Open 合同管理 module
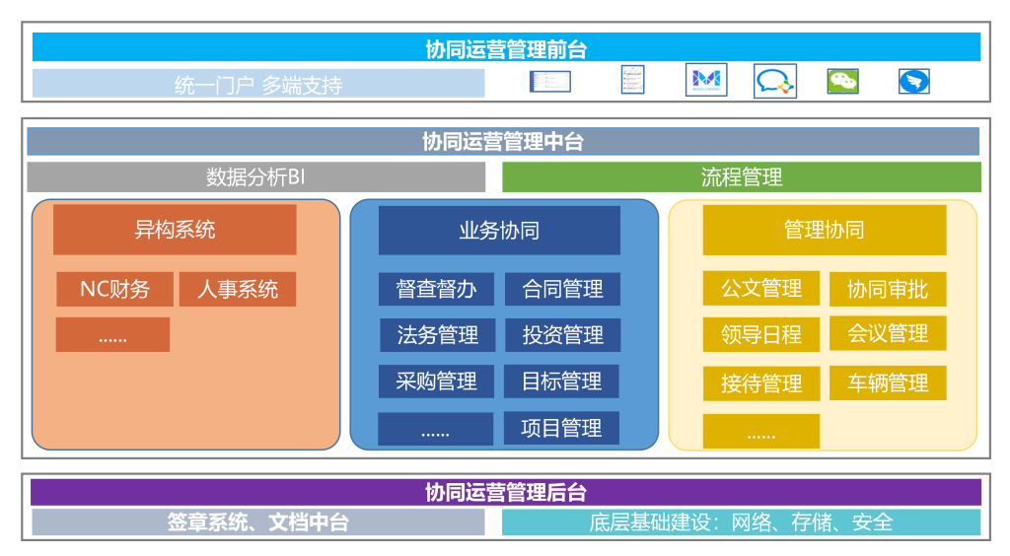 [562, 289]
